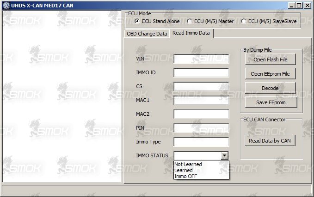314x197 pixels.
Task: Choose Not Learned from IMMO STATUS list
Action: click(x=201, y=164)
